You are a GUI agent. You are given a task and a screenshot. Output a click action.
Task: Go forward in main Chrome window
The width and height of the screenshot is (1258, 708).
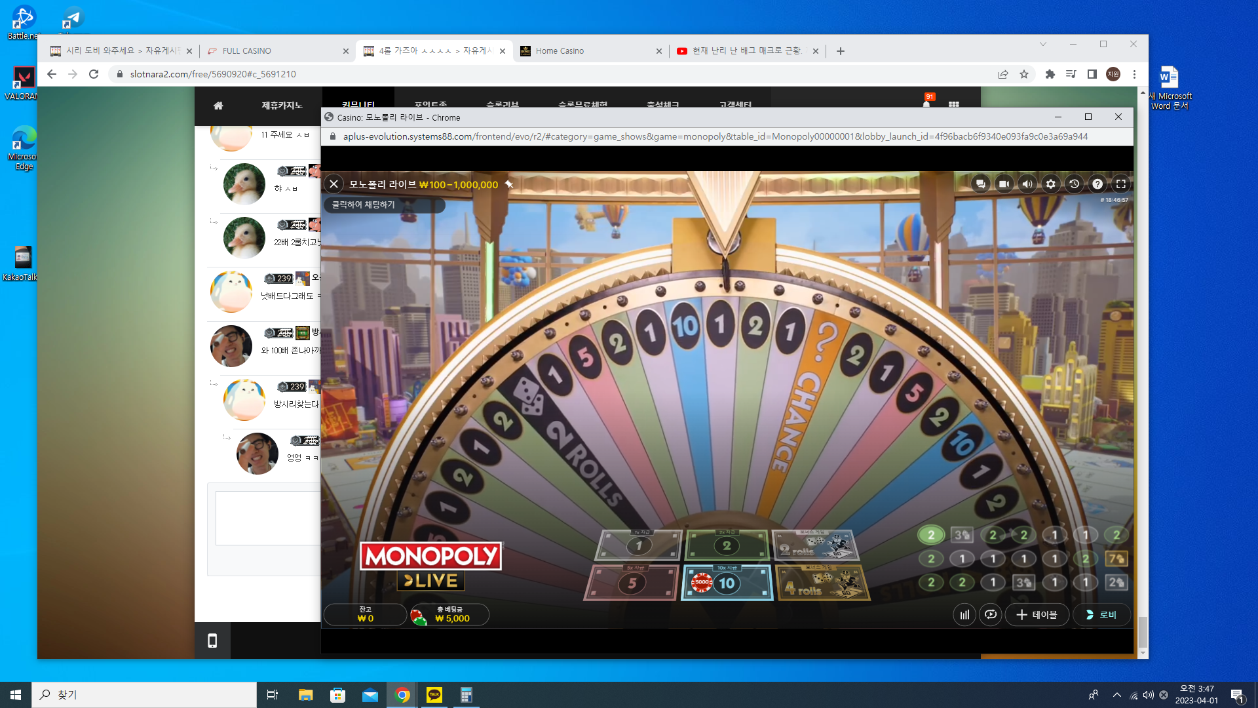[73, 74]
